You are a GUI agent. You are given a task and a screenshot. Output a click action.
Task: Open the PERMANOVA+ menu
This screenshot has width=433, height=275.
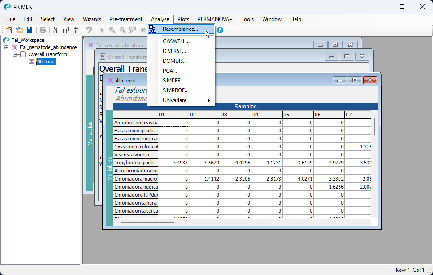[x=215, y=19]
